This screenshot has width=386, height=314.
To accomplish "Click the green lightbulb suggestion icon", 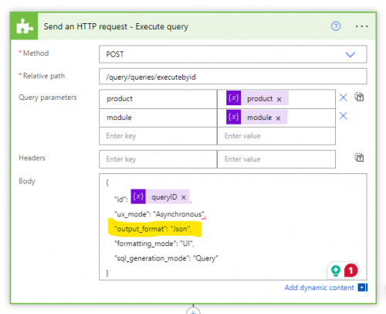I will [336, 271].
